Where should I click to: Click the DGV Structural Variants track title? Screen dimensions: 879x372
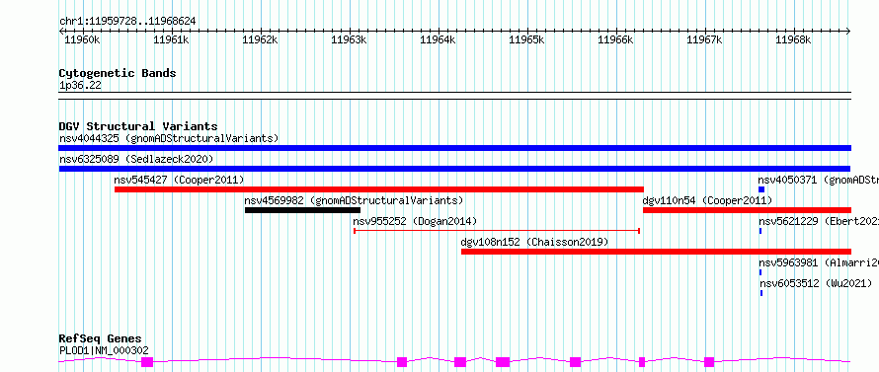tap(138, 126)
